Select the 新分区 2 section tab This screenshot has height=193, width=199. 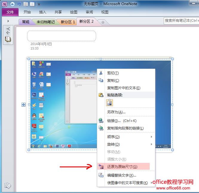[x=86, y=21]
